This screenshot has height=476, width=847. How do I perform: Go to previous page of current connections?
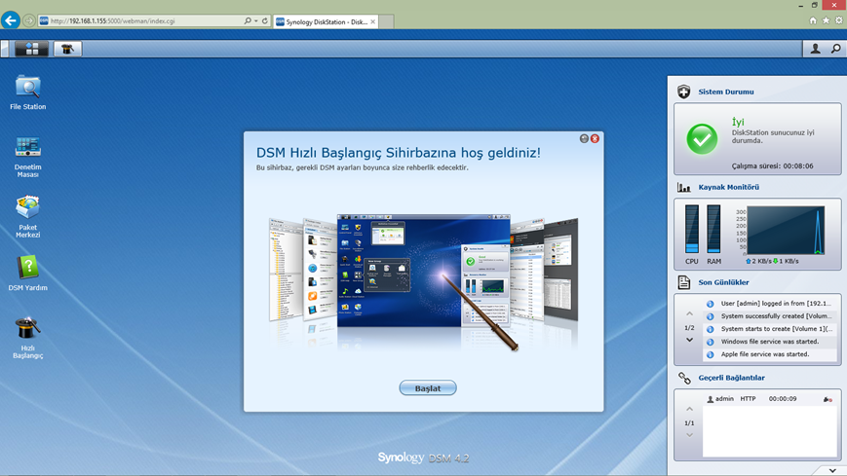click(x=689, y=409)
